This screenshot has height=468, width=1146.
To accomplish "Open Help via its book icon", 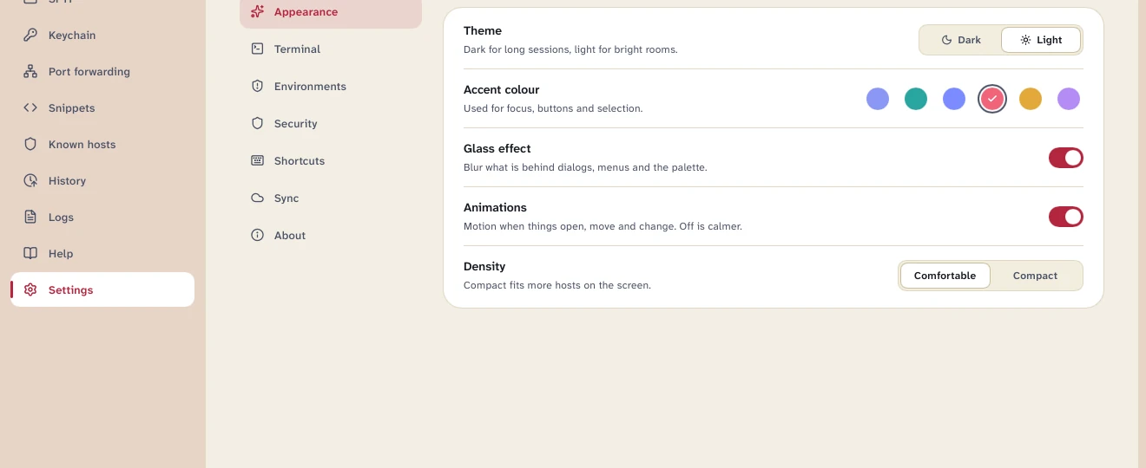I will 30,254.
